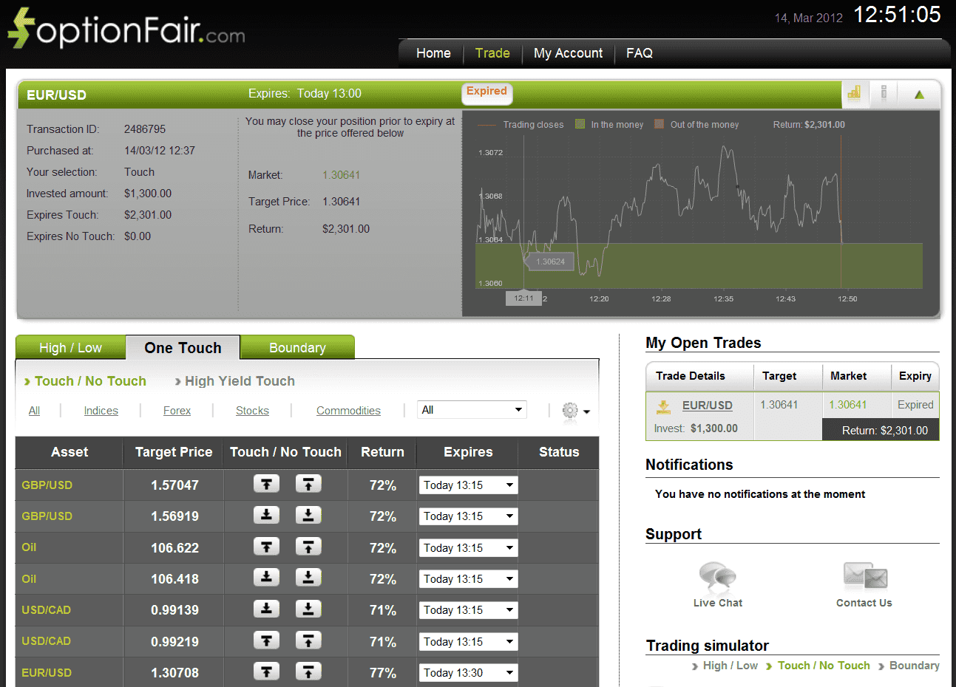
Task: Open the gear settings icon in the asset filter row
Action: pos(570,410)
